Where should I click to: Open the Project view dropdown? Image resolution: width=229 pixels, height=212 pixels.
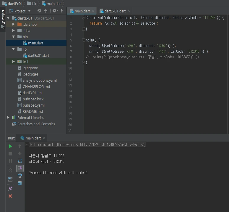pos(20,11)
